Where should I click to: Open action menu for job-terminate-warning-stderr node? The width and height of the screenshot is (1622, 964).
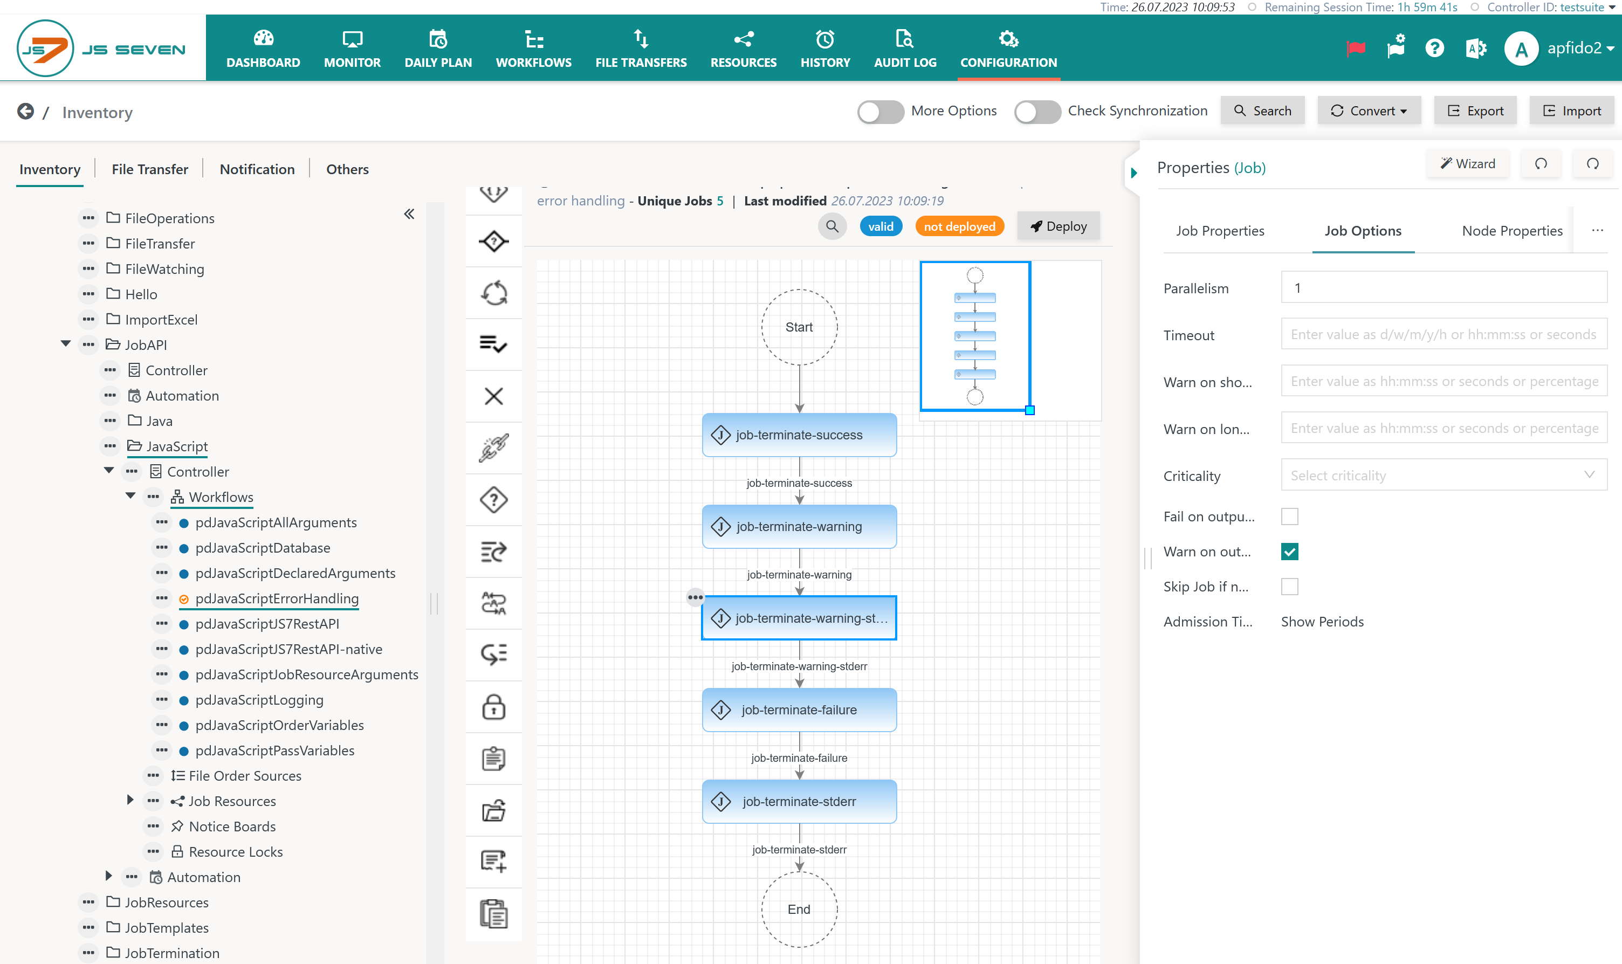click(x=695, y=597)
